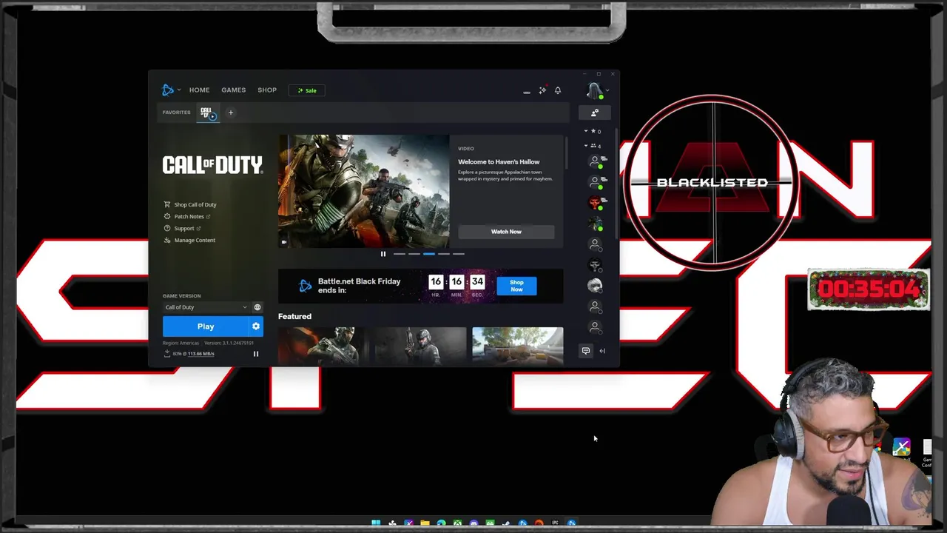
Task: Collapse the friends sidebar arrow
Action: pyautogui.click(x=602, y=351)
